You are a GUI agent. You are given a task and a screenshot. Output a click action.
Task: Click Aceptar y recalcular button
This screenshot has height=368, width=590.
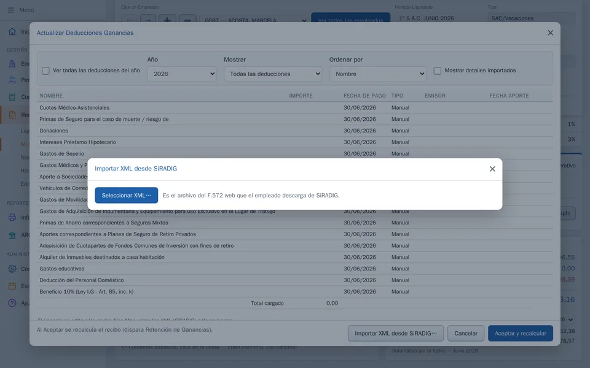tap(521, 334)
